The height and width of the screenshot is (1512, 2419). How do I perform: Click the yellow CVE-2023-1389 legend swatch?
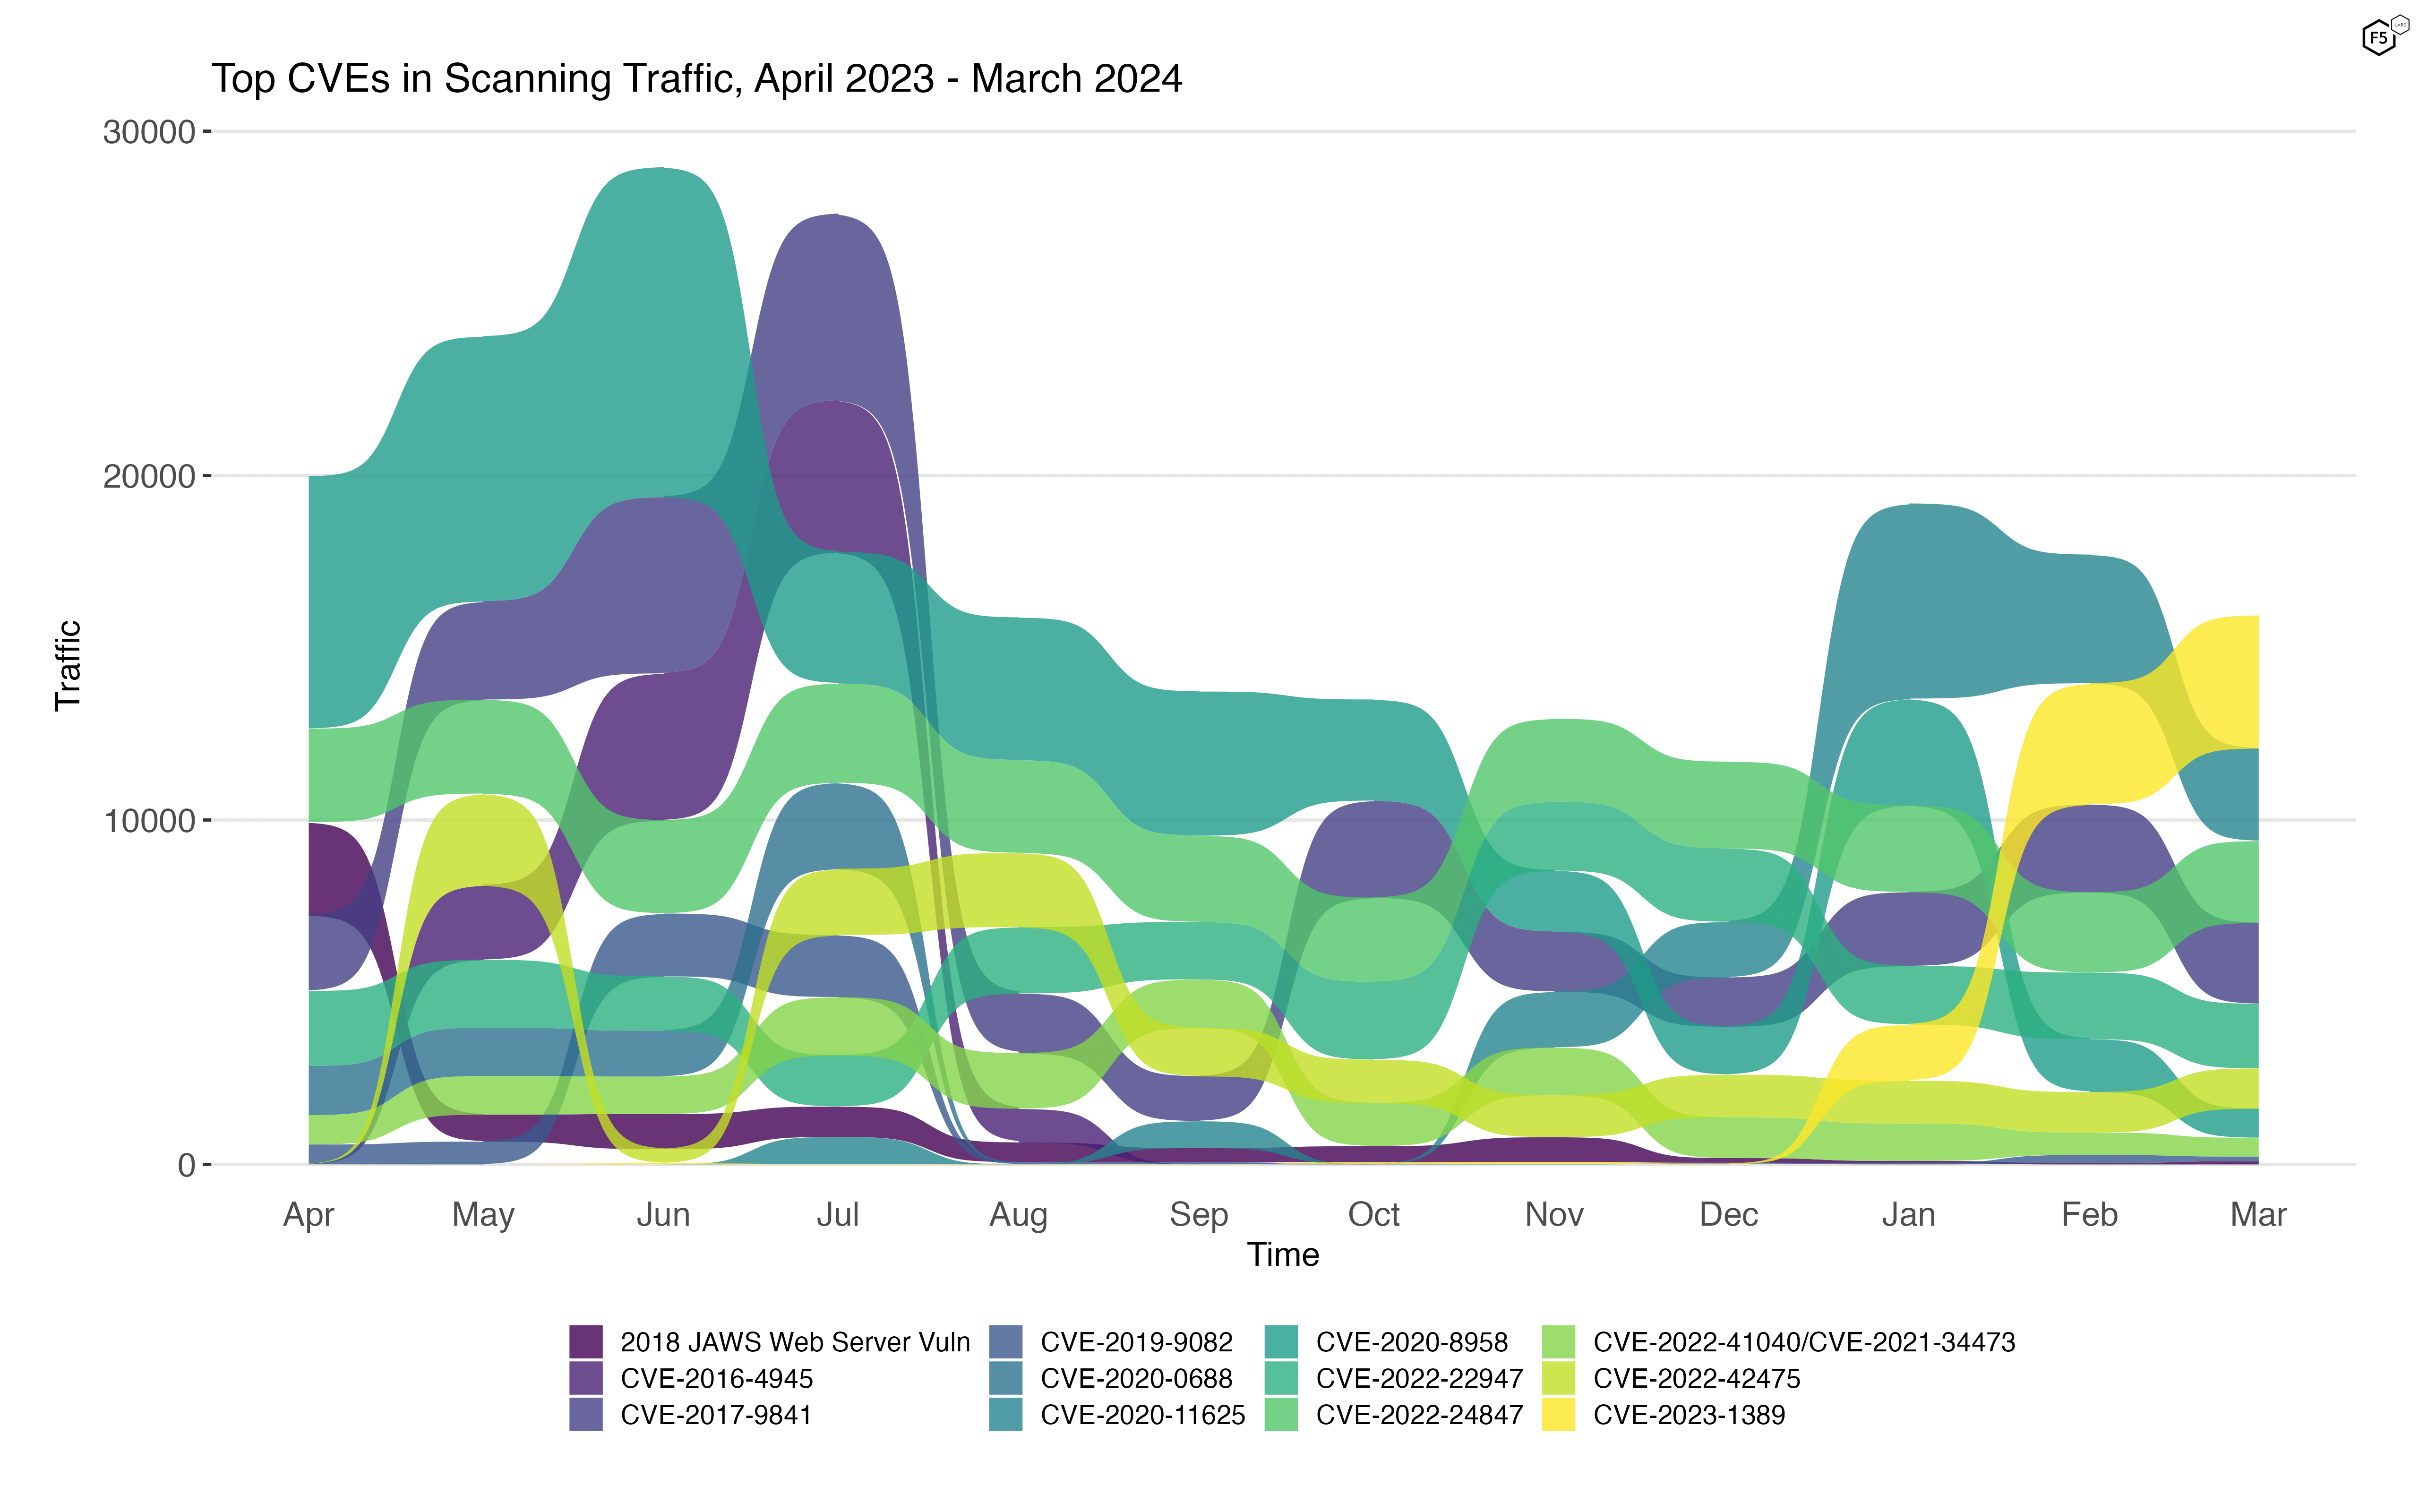coord(1558,1414)
